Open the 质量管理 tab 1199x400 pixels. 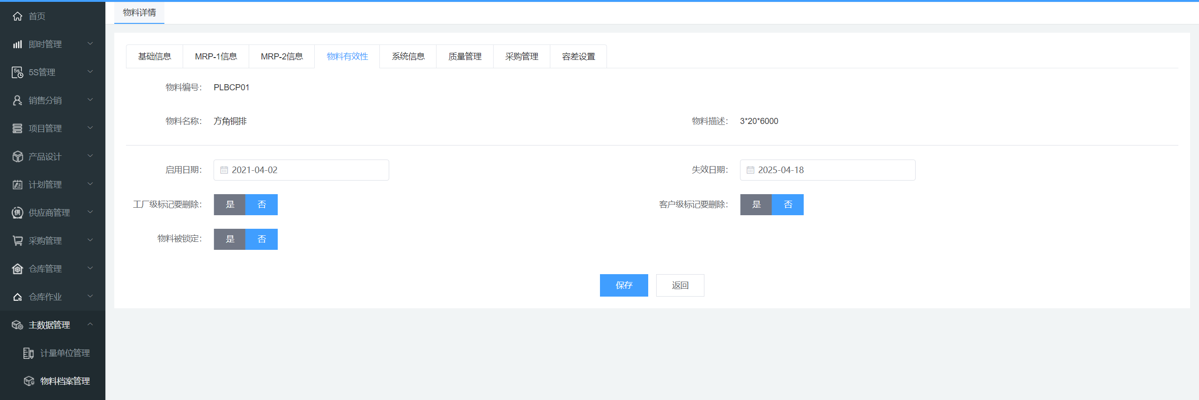[x=465, y=57]
